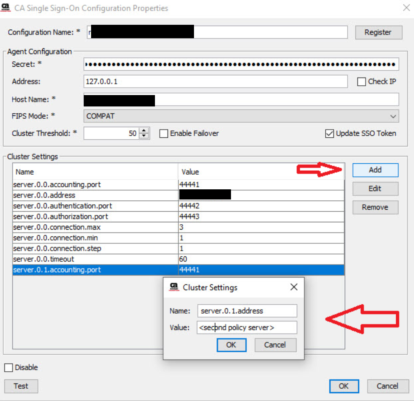Click value 1 in the connection.min row
Screen dimensions: 414x401
point(181,238)
